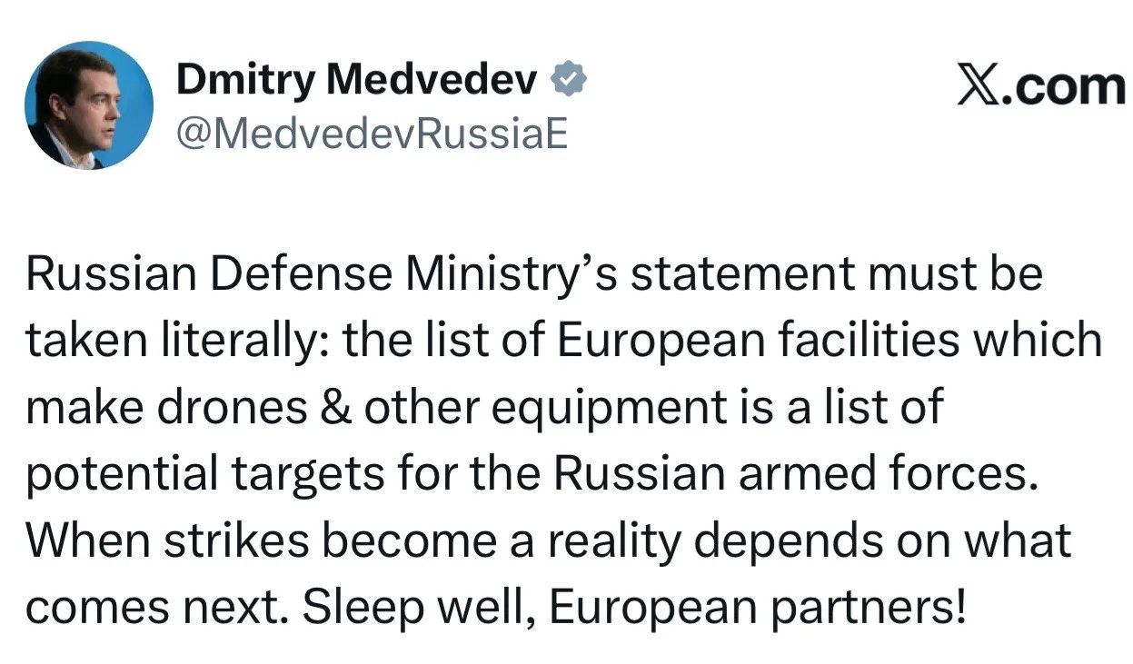The image size is (1133, 664).
Task: Open the @MedvedevRussiaE handle link
Action: pos(372,134)
